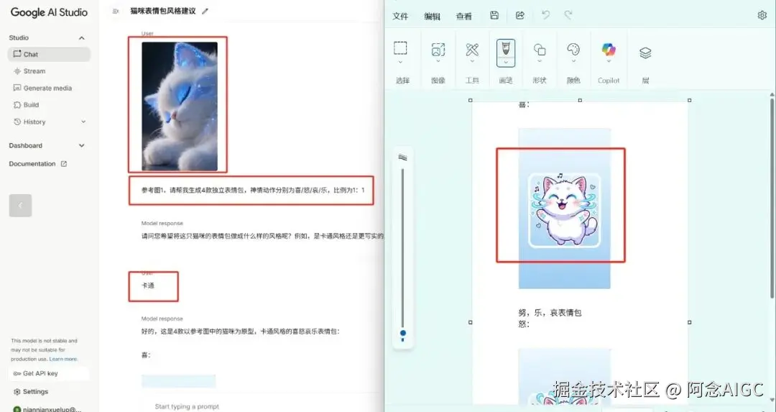
Task: Open the 查看 menu in Paint
Action: 463,16
